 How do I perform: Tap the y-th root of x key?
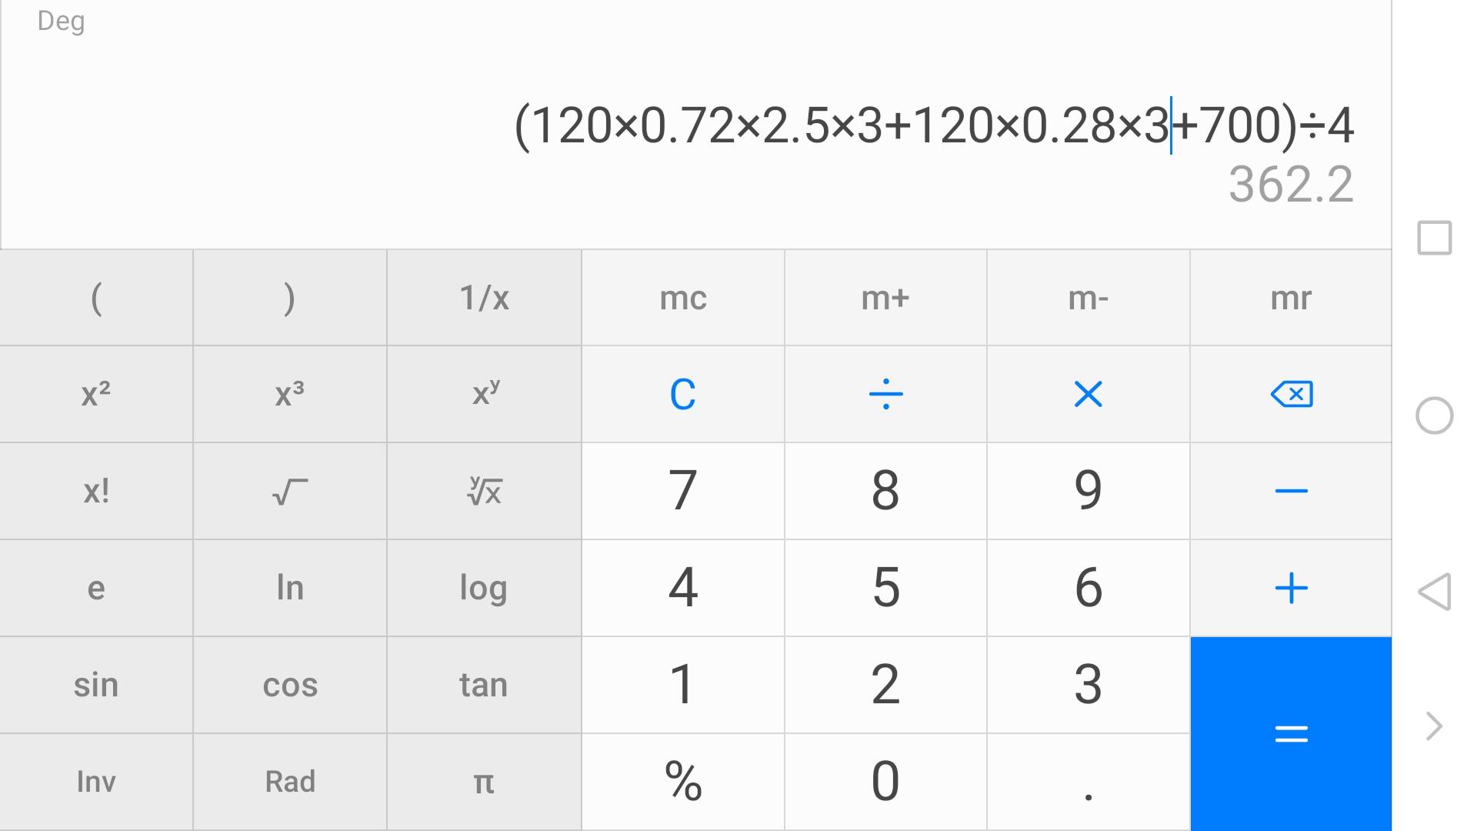tap(484, 491)
